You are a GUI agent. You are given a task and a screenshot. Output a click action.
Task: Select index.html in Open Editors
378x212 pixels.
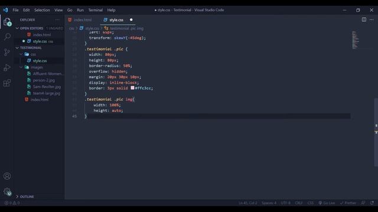42,35
